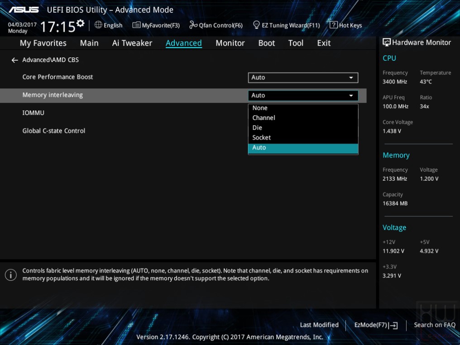
Task: Click memory voltage 1.200 V
Action: point(429,179)
